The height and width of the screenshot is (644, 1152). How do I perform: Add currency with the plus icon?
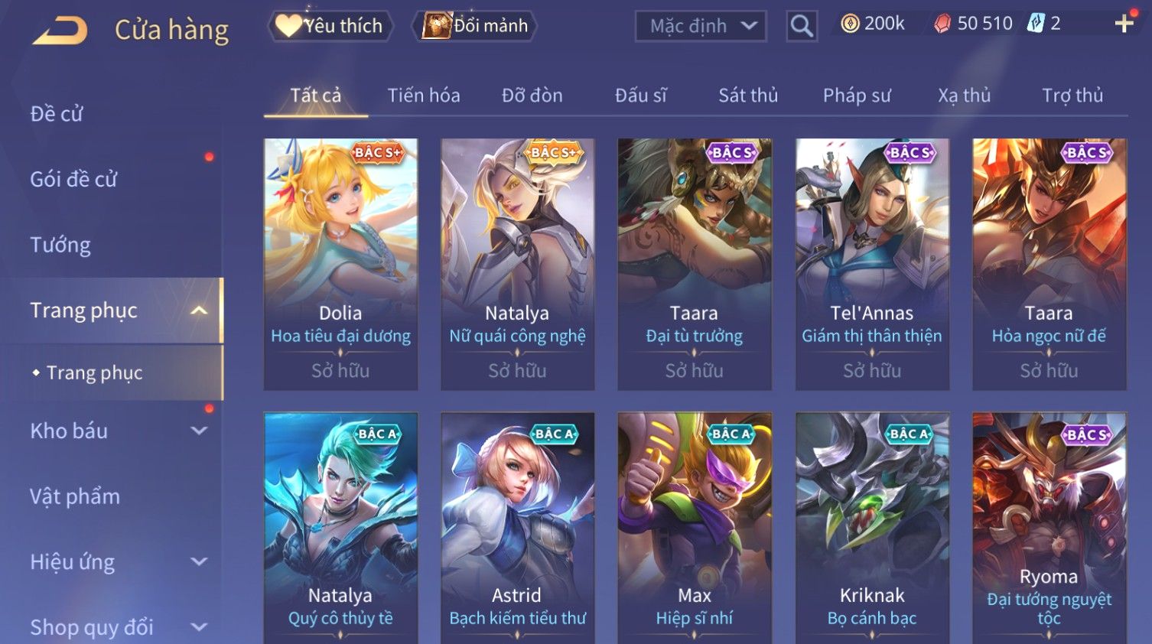(1124, 24)
